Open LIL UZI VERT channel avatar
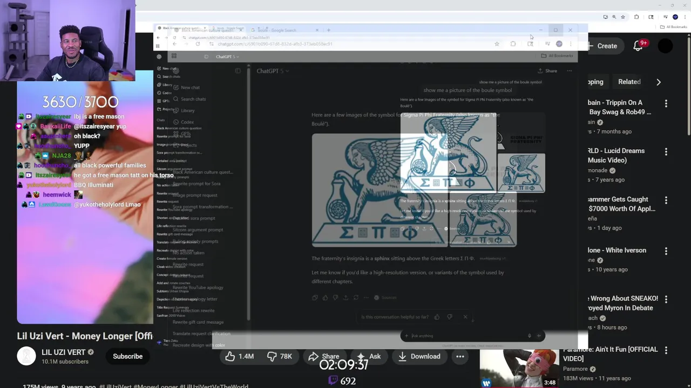The width and height of the screenshot is (691, 388). point(26,356)
